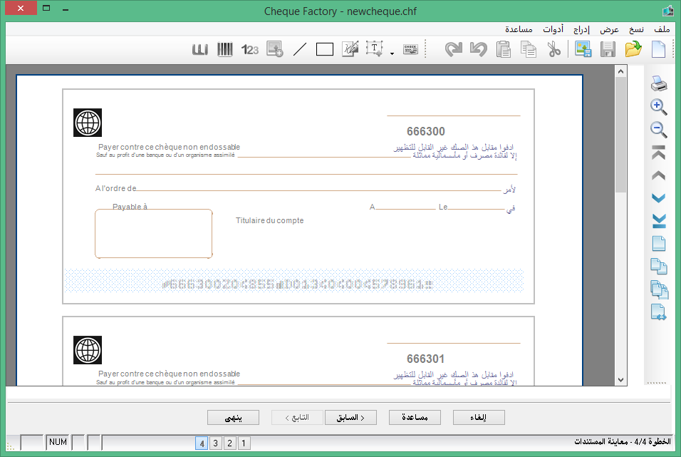Click the import image toolbar icon

583,49
